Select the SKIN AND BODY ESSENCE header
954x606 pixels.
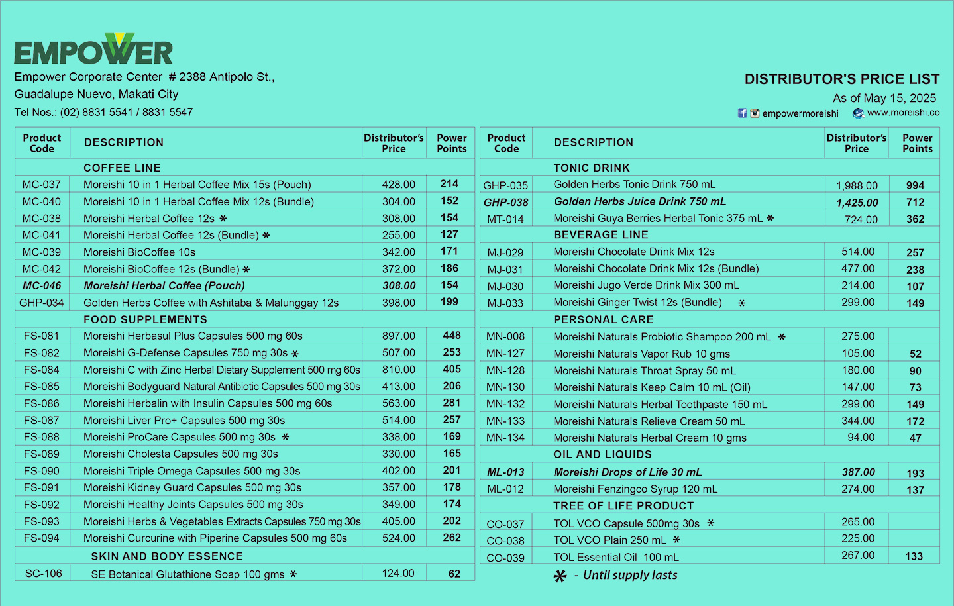167,556
